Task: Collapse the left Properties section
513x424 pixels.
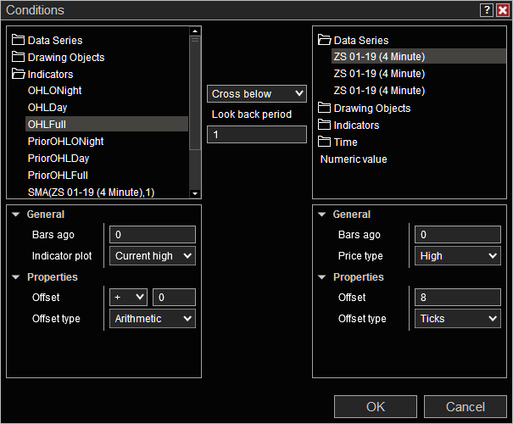Action: (x=16, y=277)
